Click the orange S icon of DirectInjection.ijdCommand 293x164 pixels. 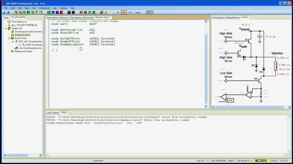click(12, 31)
